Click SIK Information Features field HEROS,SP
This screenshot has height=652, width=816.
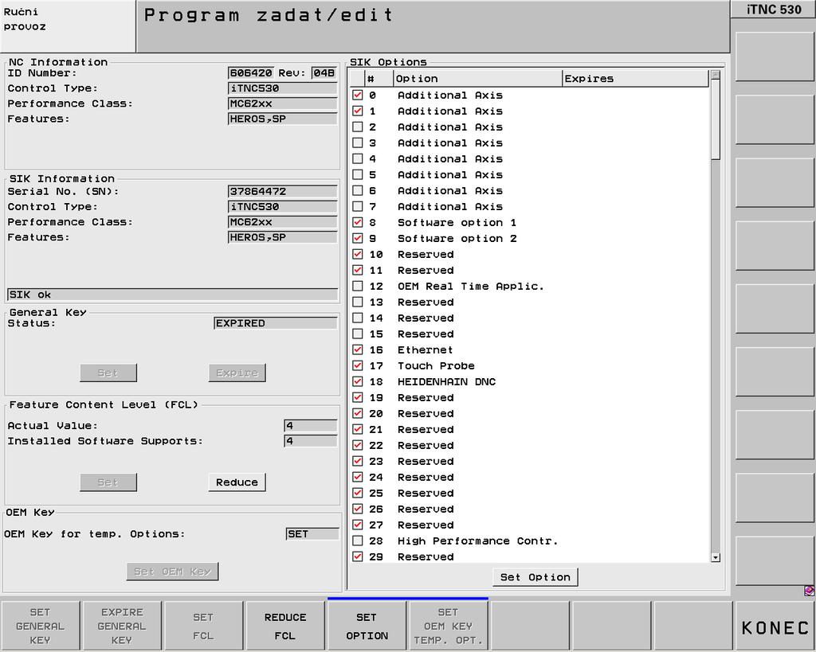pos(283,237)
